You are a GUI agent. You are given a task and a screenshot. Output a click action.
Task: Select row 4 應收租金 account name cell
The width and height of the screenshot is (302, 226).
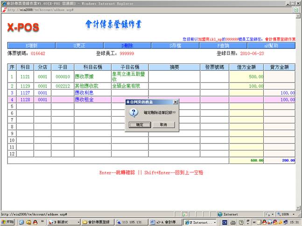(x=92, y=99)
